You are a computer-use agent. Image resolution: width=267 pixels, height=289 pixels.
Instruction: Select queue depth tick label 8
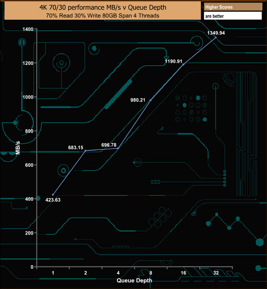click(x=151, y=273)
